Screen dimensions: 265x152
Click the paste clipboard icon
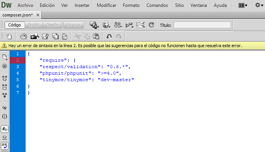pyautogui.click(x=96, y=36)
